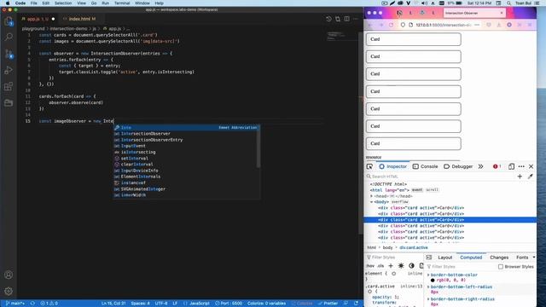
Task: Click the Responsive Design Mode icon in DevTools
Action: point(511,166)
